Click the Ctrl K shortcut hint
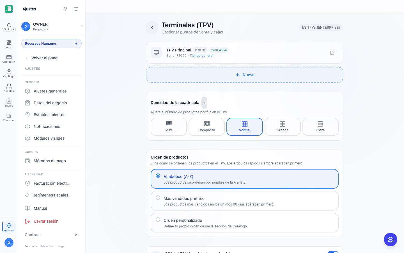The height and width of the screenshot is (253, 404). (x=9, y=30)
